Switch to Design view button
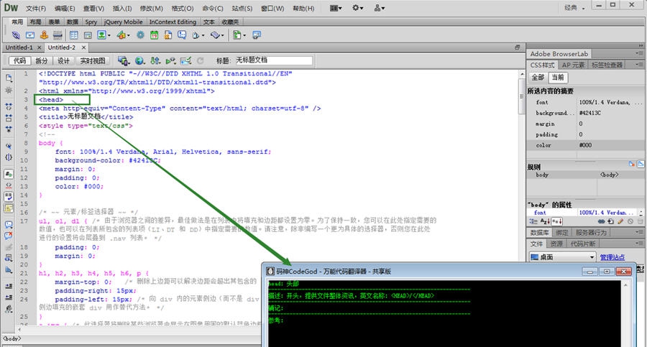This screenshot has width=647, height=347. click(64, 61)
